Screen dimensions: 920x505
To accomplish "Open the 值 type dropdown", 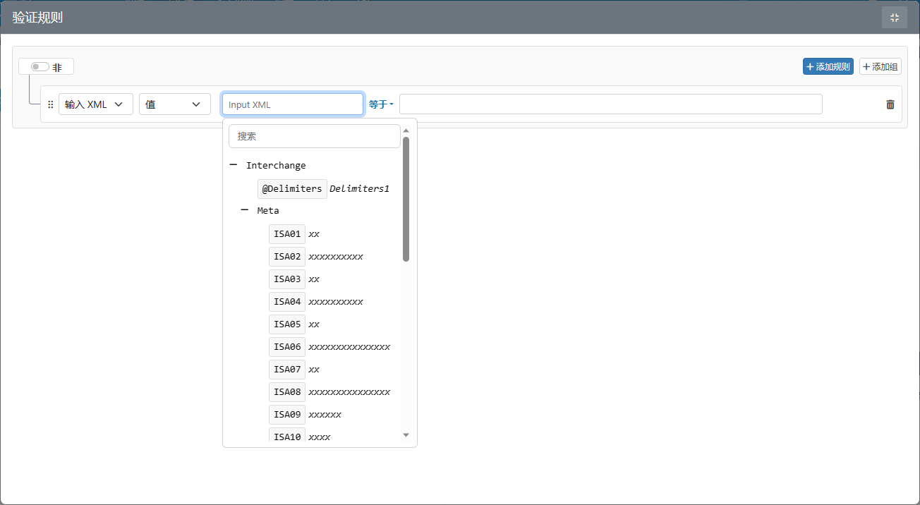I will [174, 104].
